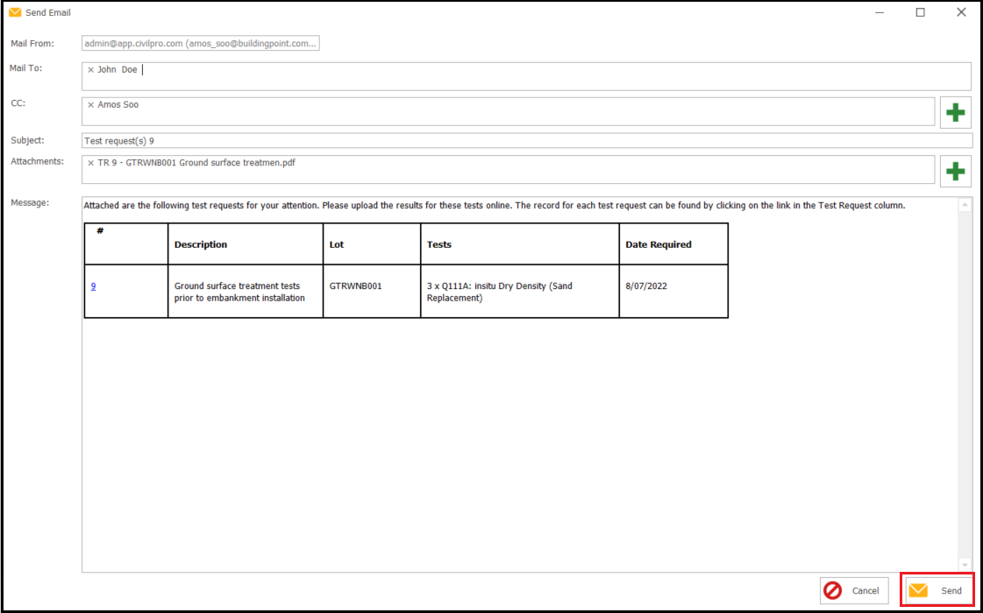The image size is (983, 613).
Task: Click the message scrollbar down arrow
Action: pyautogui.click(x=965, y=566)
